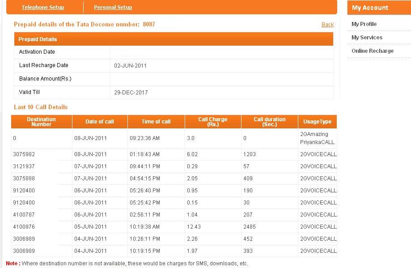Click the Destination Number column header

click(42, 122)
